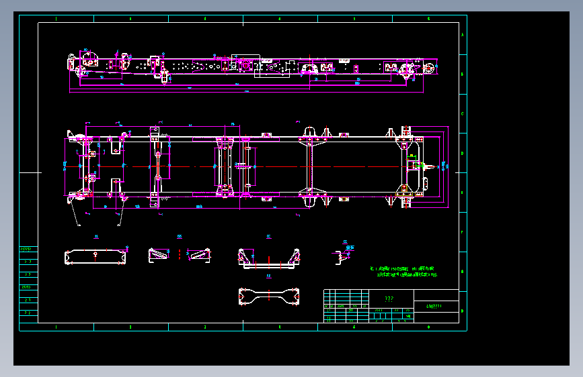This screenshot has width=583, height=377.
Task: Select the chassis frame side elevation view
Action: [254, 70]
